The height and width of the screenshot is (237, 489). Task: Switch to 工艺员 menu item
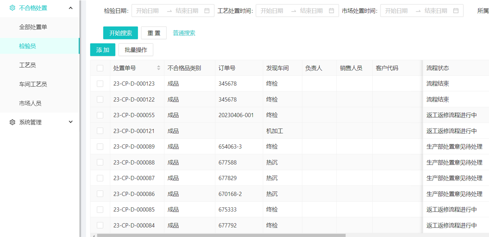(27, 65)
